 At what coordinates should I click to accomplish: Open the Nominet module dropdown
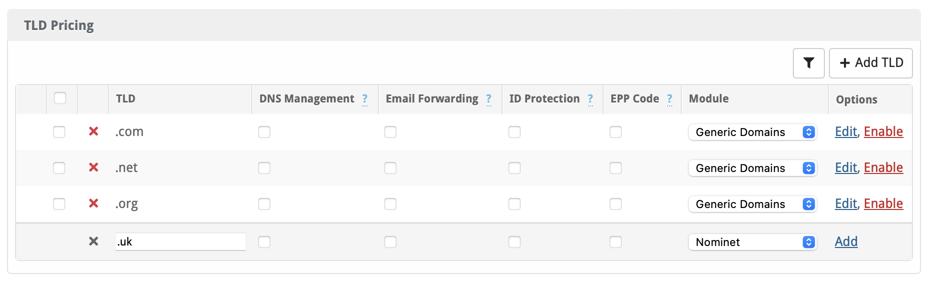[x=752, y=242]
